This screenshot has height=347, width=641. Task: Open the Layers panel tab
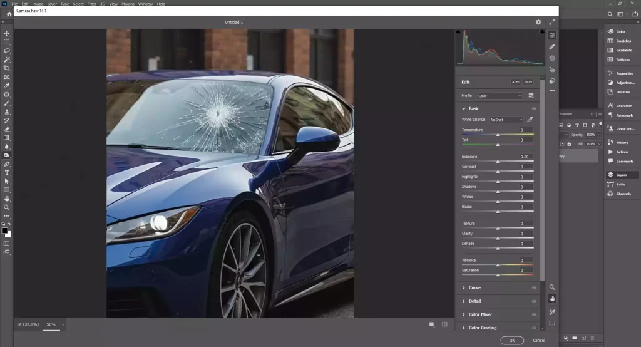(622, 175)
